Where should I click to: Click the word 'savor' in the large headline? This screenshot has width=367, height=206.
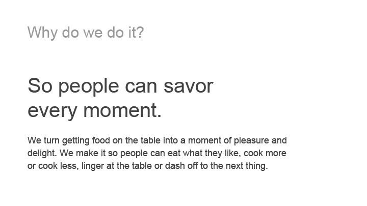(x=189, y=86)
